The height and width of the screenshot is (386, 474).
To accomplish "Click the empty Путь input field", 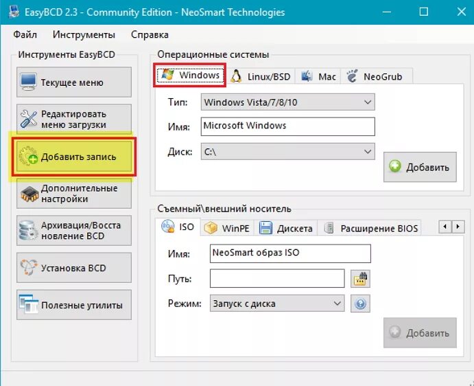I will pyautogui.click(x=277, y=278).
